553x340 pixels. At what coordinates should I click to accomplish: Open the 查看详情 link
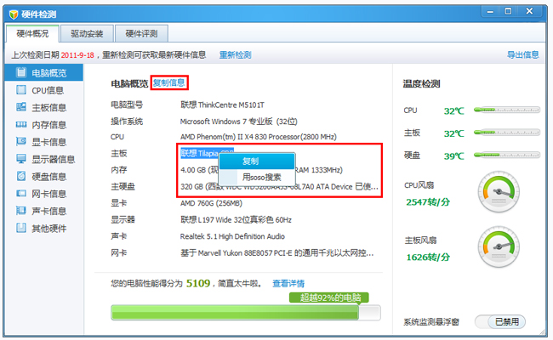(x=288, y=283)
